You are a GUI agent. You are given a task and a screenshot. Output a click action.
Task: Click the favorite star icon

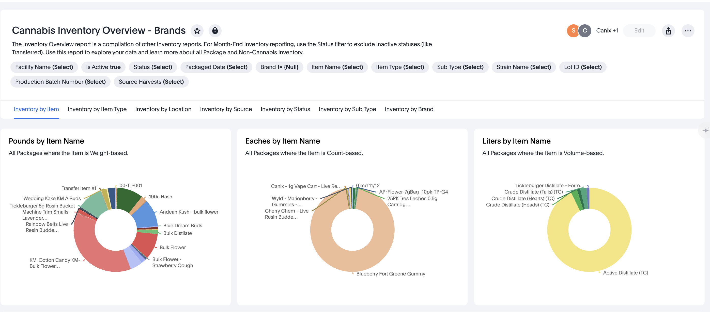[x=197, y=30]
